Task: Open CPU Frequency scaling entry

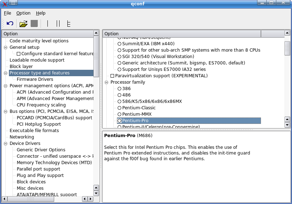Action: pyautogui.click(x=41, y=105)
